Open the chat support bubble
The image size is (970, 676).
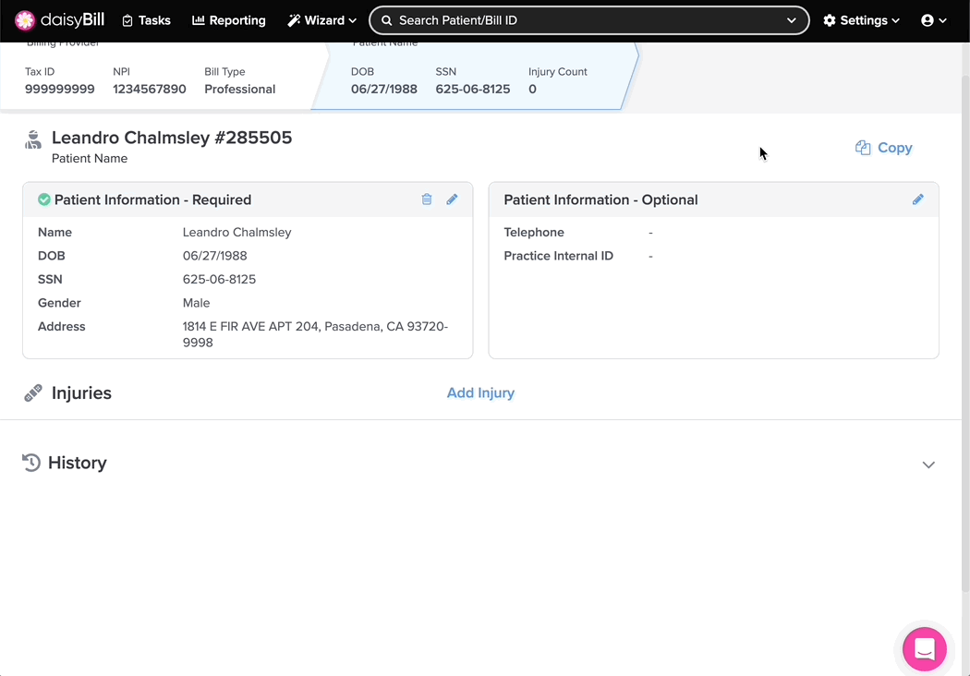tap(924, 649)
